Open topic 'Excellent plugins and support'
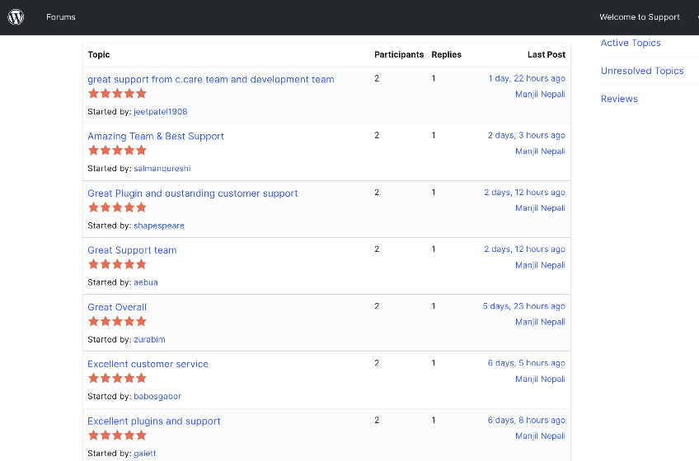The image size is (699, 461). click(154, 421)
